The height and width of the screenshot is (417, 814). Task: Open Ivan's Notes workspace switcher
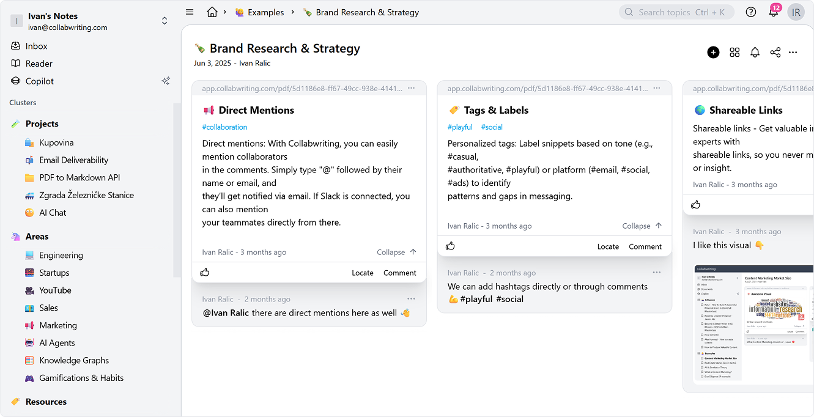pyautogui.click(x=164, y=21)
